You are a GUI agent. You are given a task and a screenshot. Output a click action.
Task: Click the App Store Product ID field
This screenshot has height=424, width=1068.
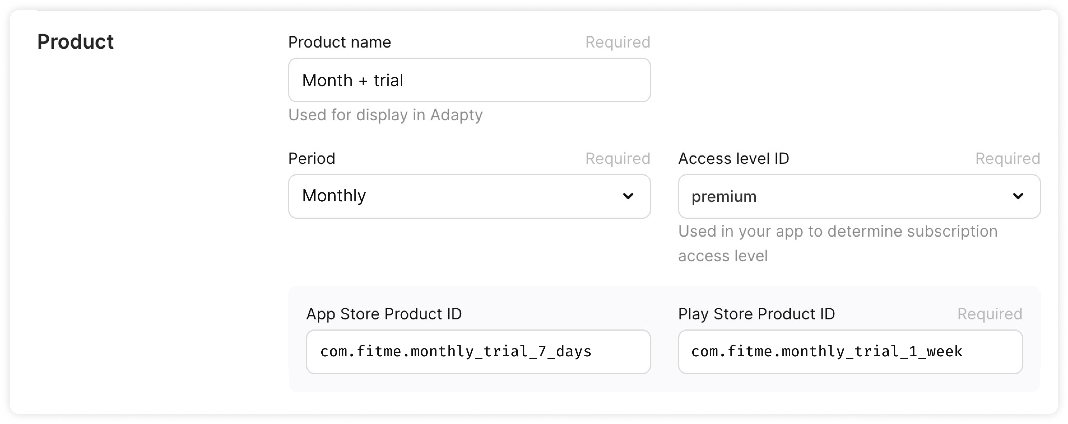tap(478, 352)
